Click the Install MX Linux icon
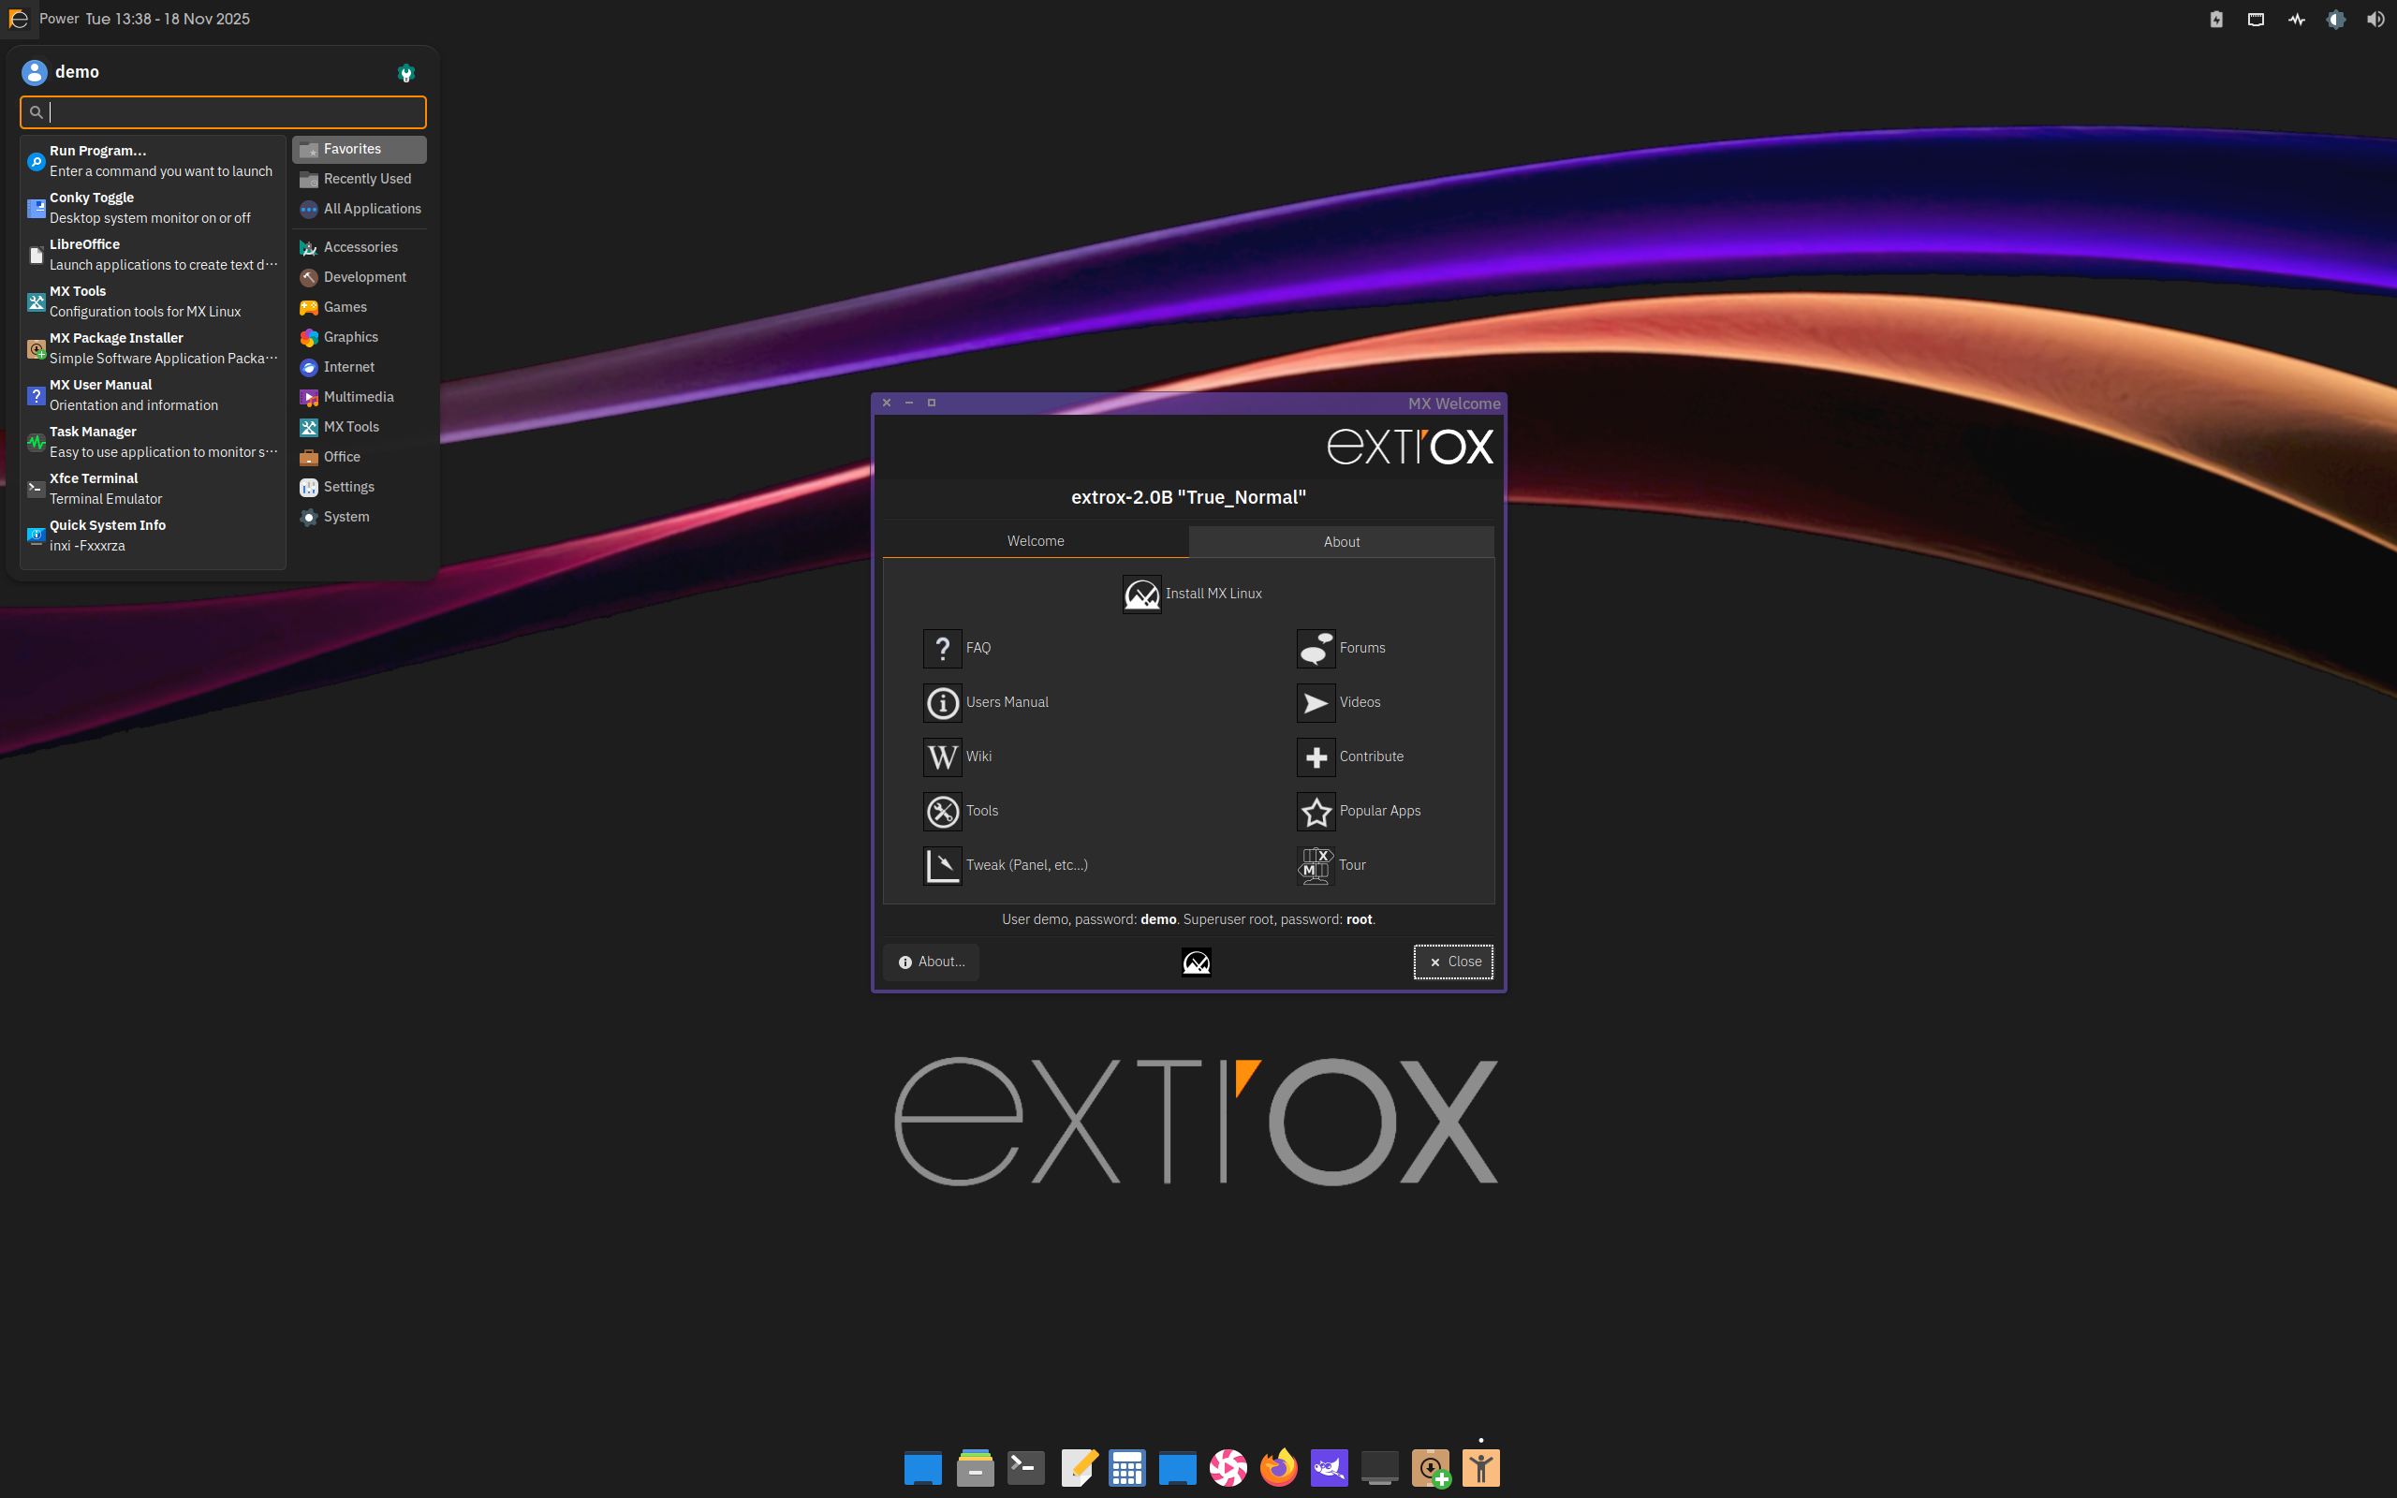Viewport: 2397px width, 1498px height. 1141,595
